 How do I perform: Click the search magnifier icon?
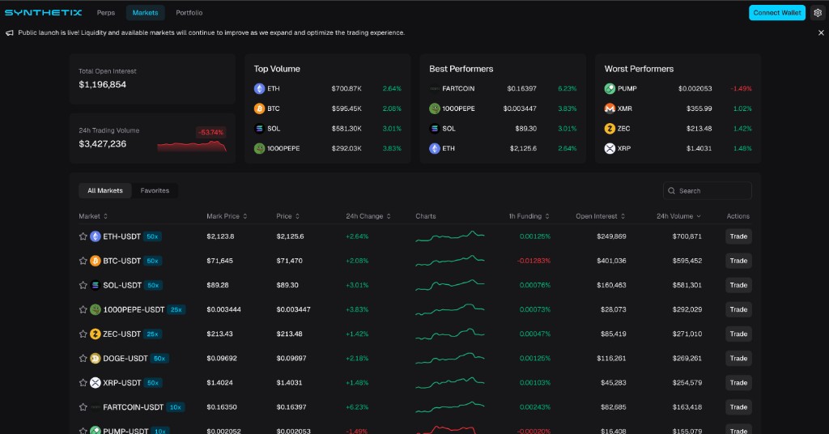click(671, 191)
